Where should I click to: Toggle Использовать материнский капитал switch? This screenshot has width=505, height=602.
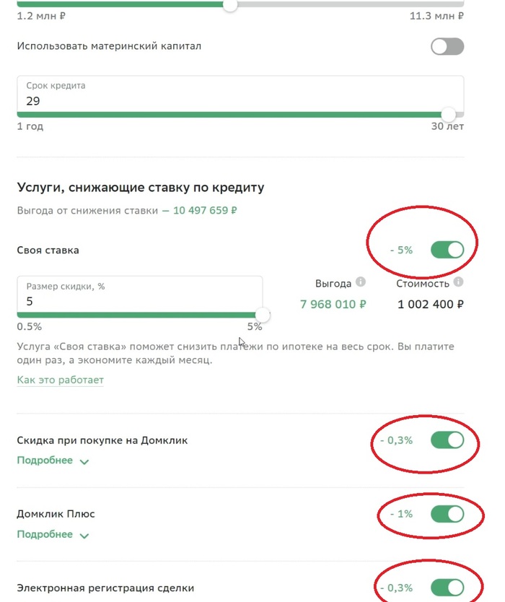point(447,47)
